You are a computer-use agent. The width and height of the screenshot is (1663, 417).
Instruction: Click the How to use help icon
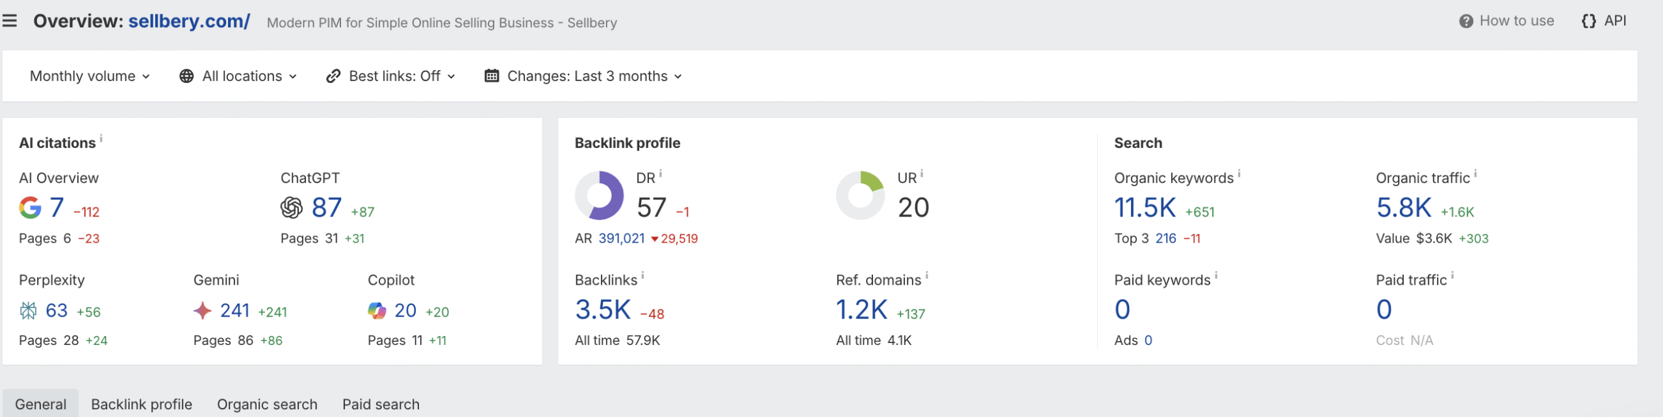coord(1466,21)
